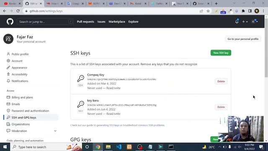The image size is (268, 151).
Task: Select SSH and GPG keys sidebar item
Action: pyautogui.click(x=31, y=117)
